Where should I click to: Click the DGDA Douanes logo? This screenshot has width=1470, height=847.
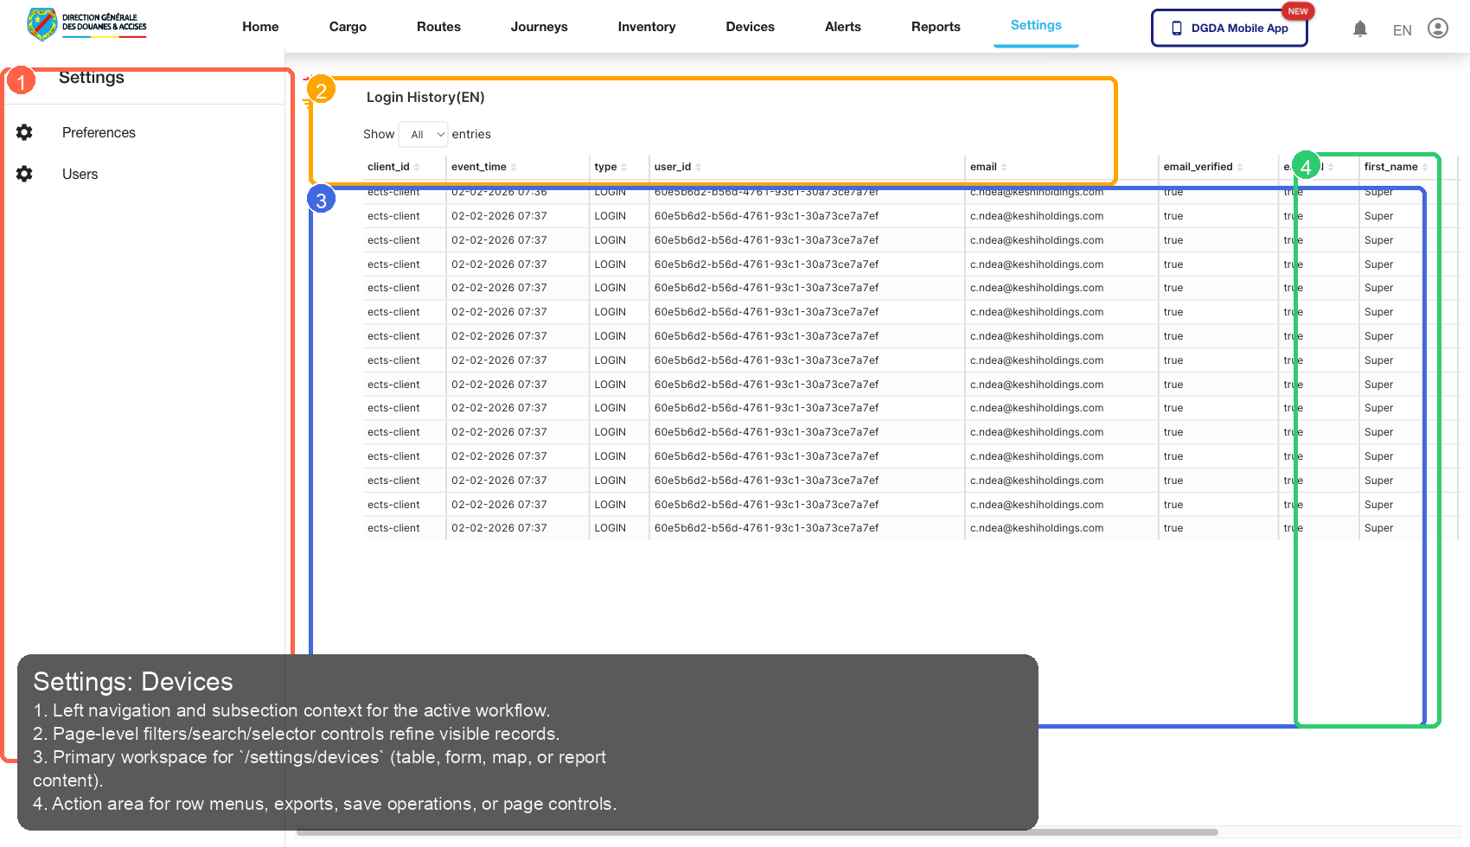[x=85, y=24]
